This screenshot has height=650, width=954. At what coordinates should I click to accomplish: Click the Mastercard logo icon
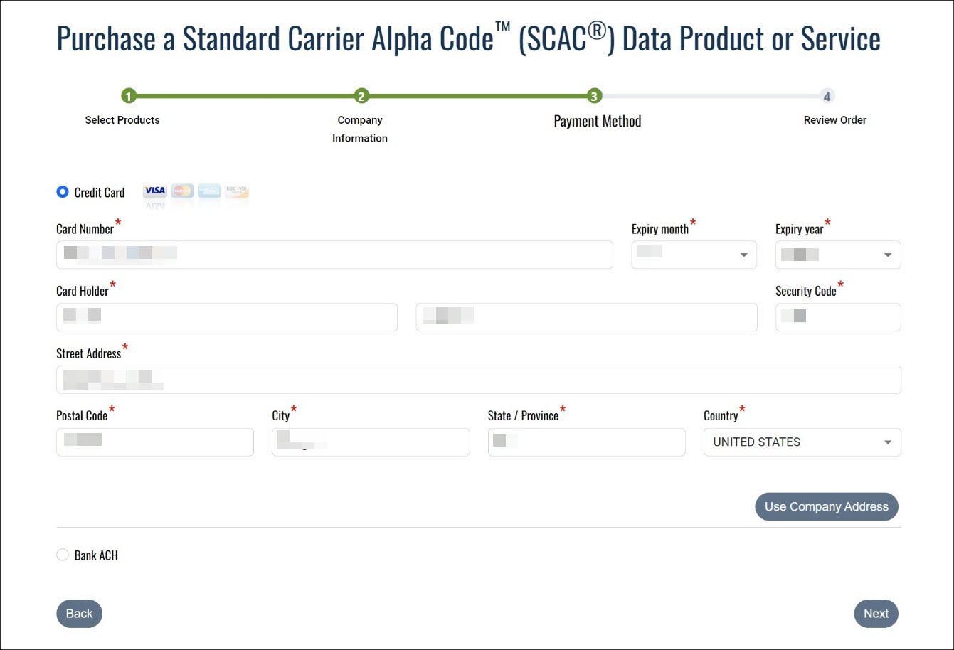[182, 191]
